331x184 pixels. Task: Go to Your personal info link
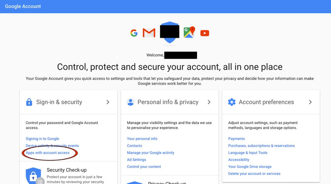point(142,139)
